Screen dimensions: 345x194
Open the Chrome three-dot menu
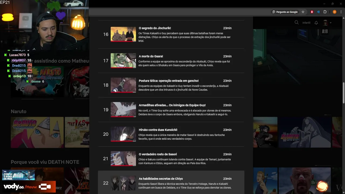[x=341, y=12]
